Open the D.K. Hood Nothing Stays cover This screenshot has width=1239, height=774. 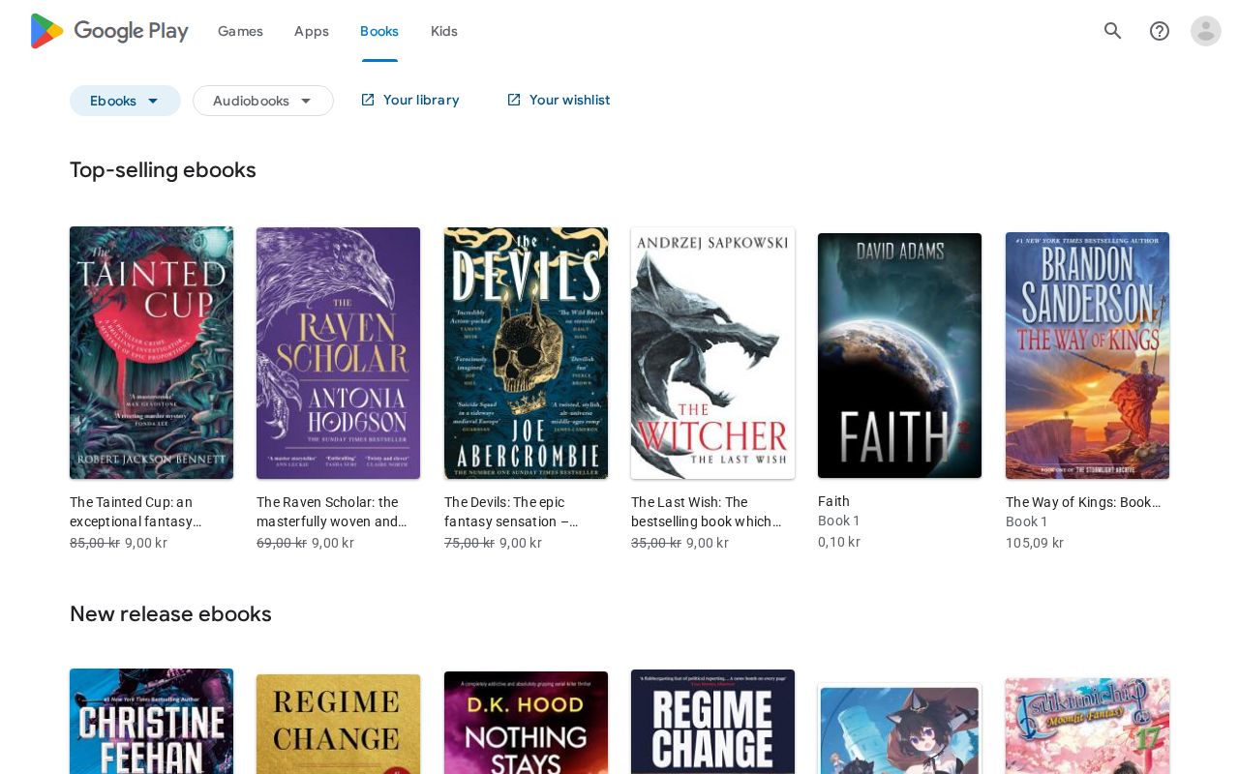526,723
